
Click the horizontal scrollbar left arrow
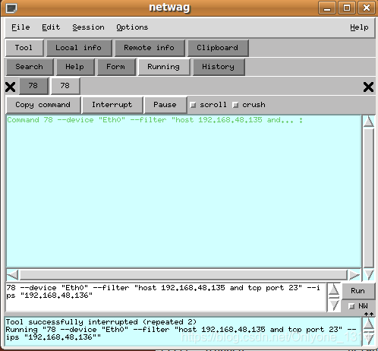click(x=13, y=275)
